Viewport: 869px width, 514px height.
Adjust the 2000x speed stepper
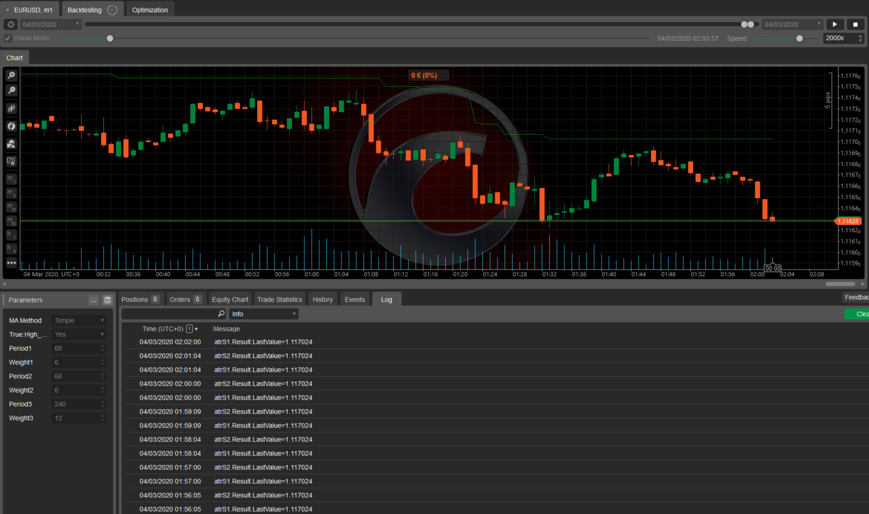(x=860, y=38)
